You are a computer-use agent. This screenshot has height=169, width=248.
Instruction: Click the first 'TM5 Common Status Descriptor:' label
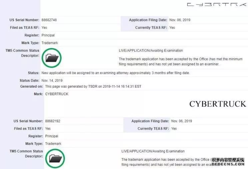coord(22,53)
